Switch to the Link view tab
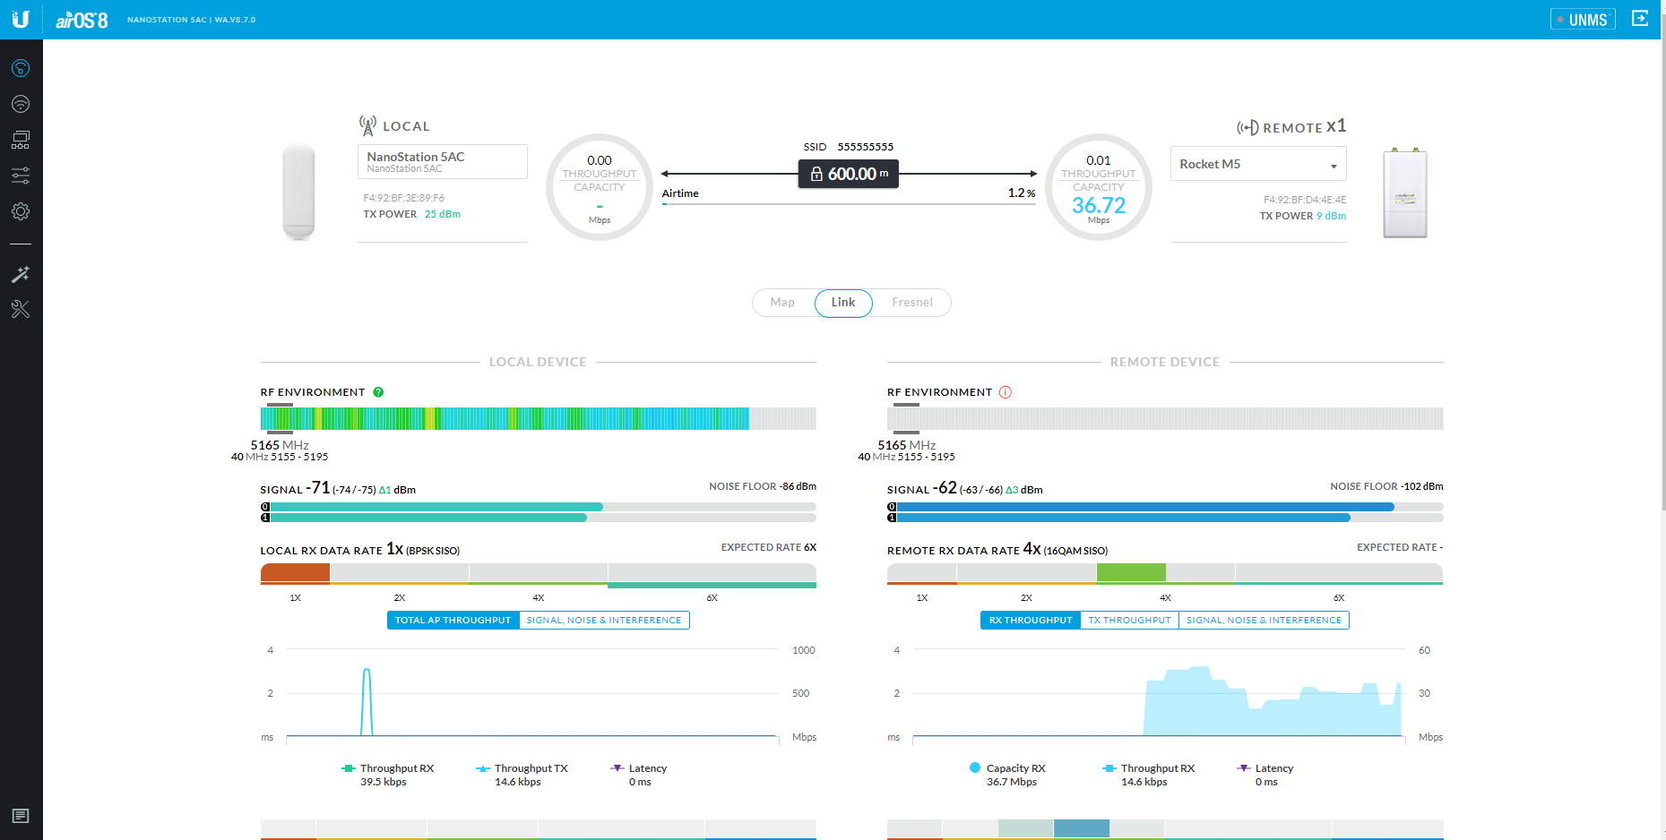Viewport: 1666px width, 840px height. pyautogui.click(x=843, y=303)
